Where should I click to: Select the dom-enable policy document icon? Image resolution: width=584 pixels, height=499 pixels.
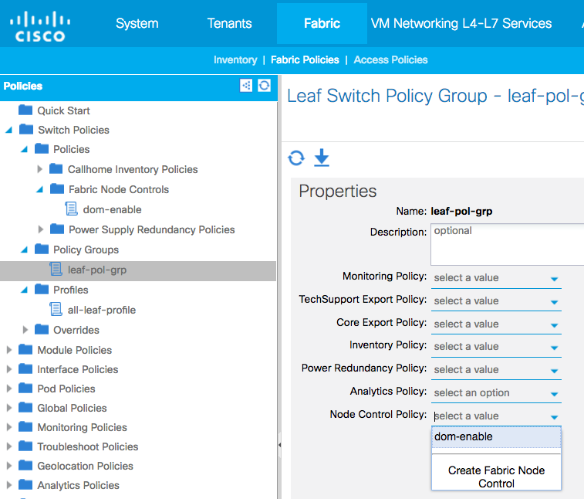point(72,209)
